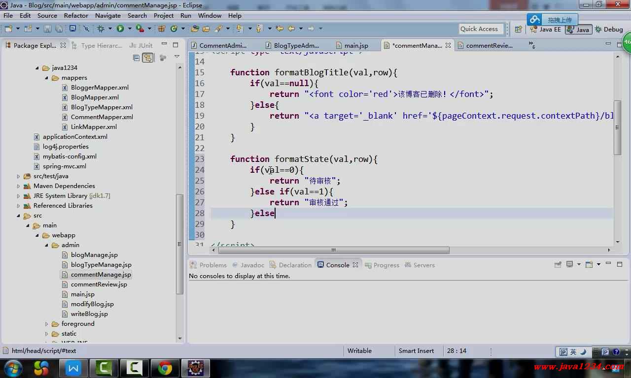Maximize the Package Explorer view
Screen dimensions: 631x378
click(175, 45)
